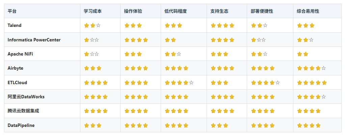Screen dimensions: 345x136
Task: Click the empty star in Apache NiFi's 低代码程度
Action: tap(179, 54)
